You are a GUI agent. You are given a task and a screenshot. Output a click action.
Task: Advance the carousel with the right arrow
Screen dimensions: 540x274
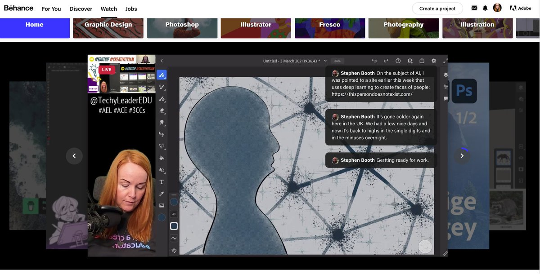[x=462, y=155]
